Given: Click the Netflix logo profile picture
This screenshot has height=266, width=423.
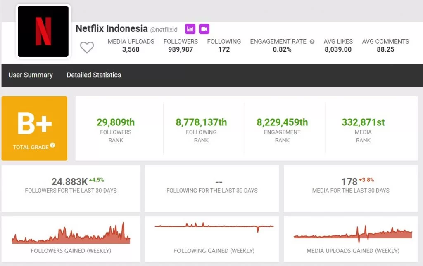Looking at the screenshot, I should [x=43, y=31].
